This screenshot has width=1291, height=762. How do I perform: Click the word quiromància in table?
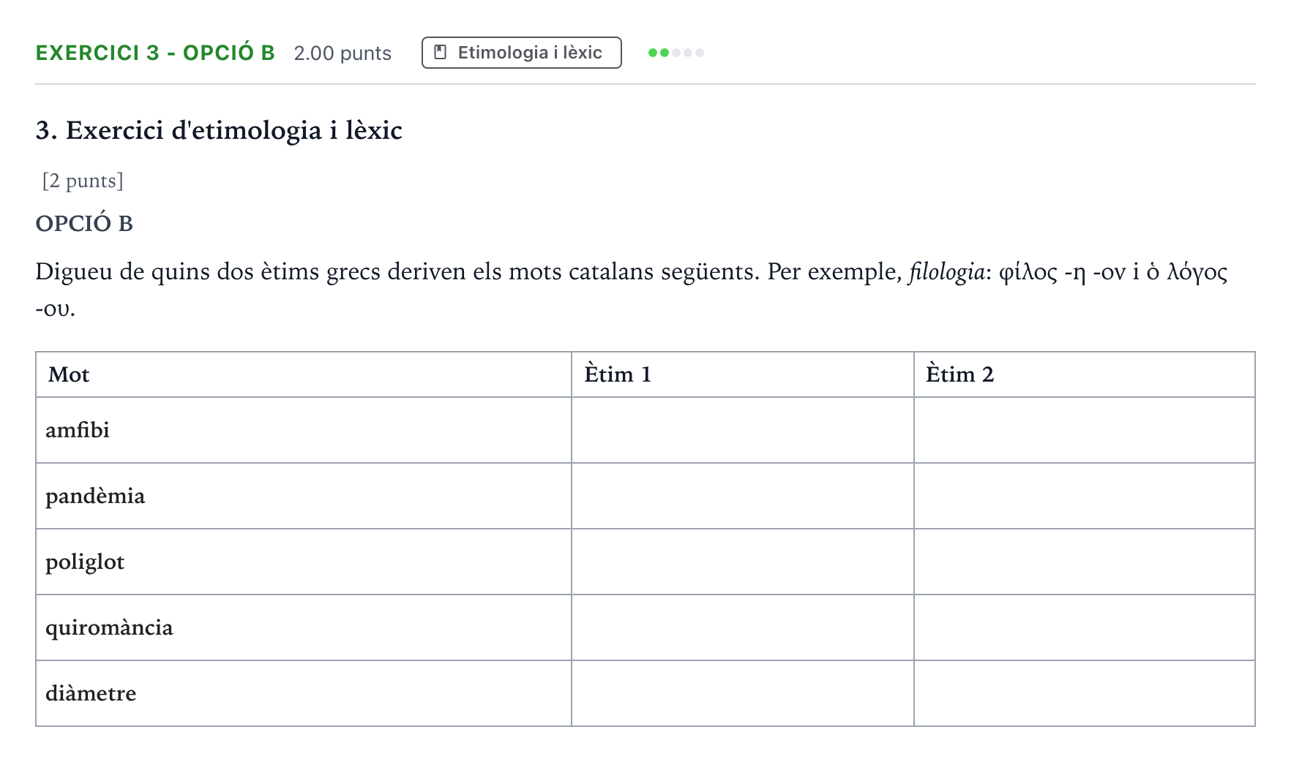click(109, 628)
